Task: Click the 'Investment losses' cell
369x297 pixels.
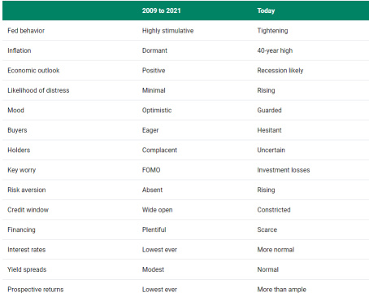Action: [x=284, y=170]
